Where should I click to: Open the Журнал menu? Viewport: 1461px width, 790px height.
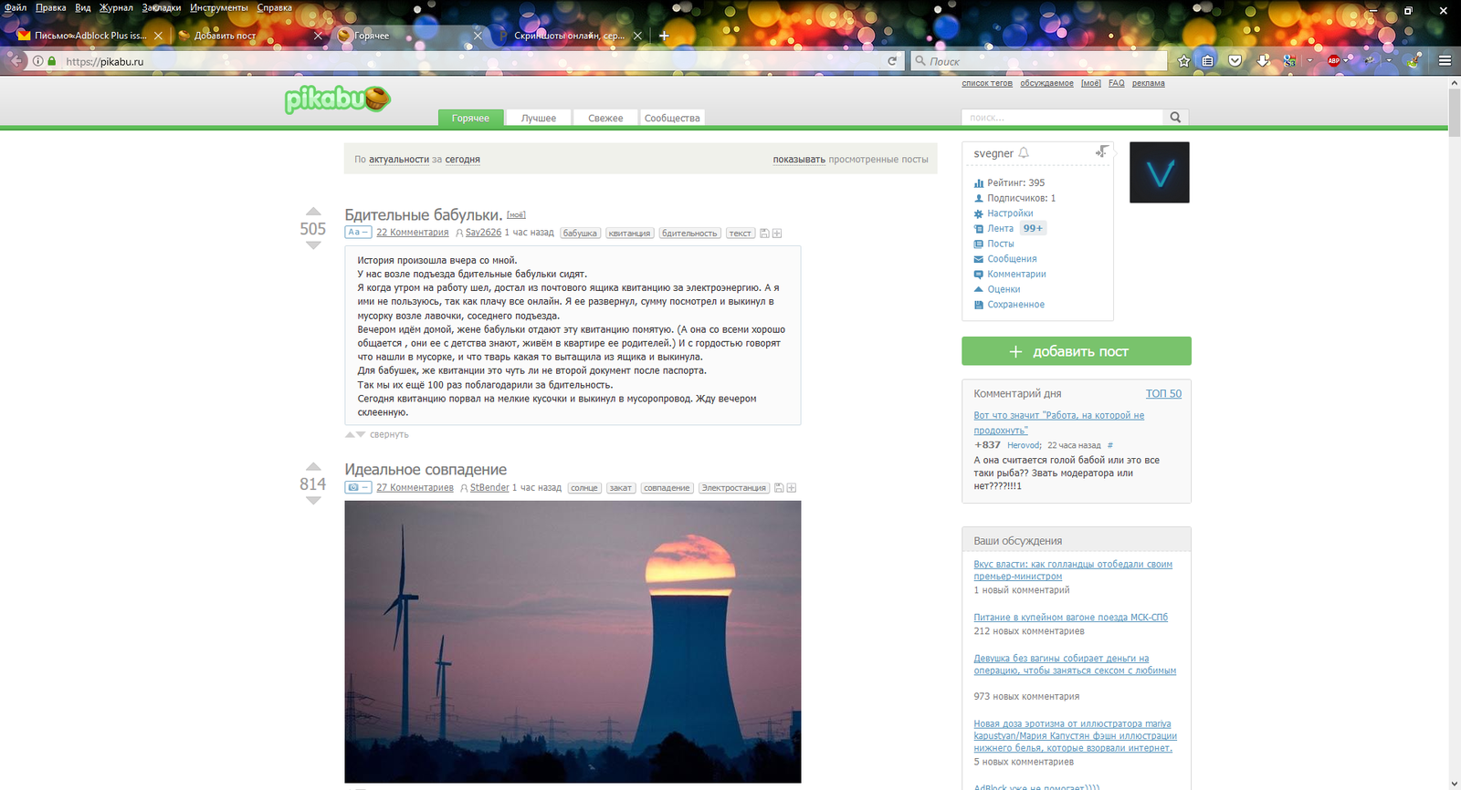116,7
